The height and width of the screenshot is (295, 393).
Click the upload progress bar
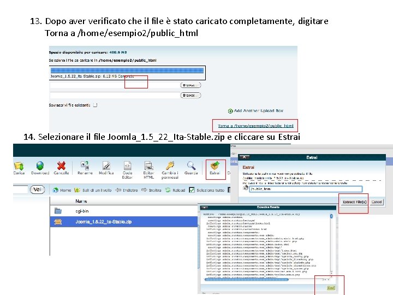[127, 70]
